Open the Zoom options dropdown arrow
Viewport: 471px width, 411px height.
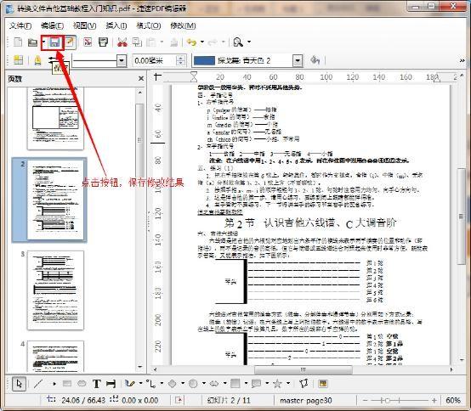(x=249, y=42)
